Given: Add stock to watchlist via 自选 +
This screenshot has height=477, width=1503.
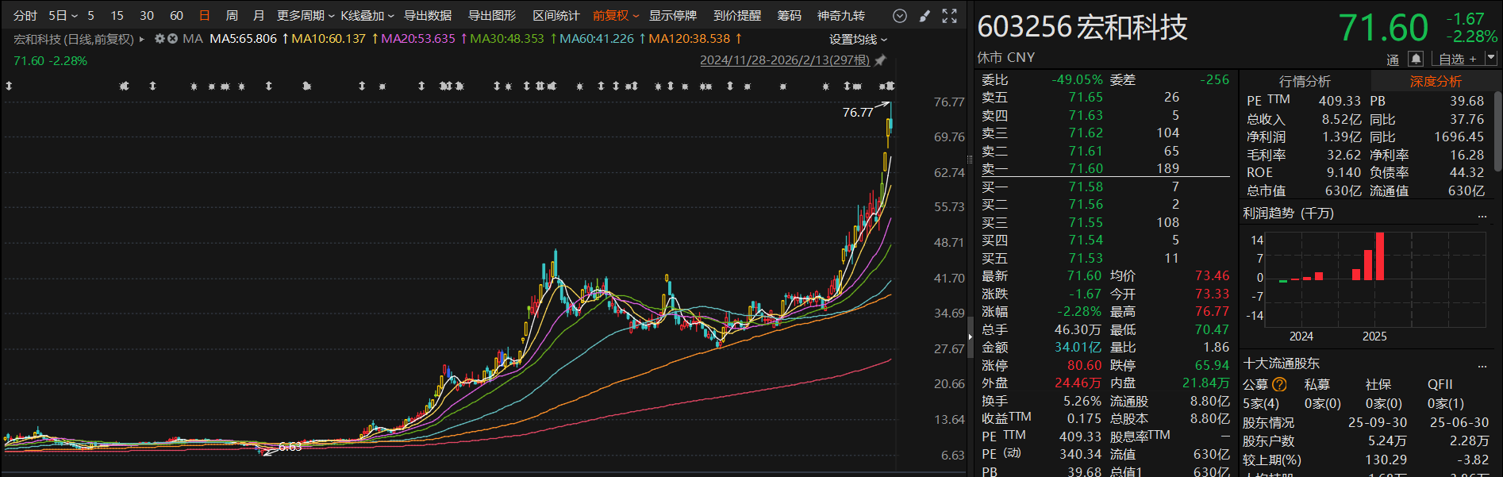Looking at the screenshot, I should click(1458, 59).
